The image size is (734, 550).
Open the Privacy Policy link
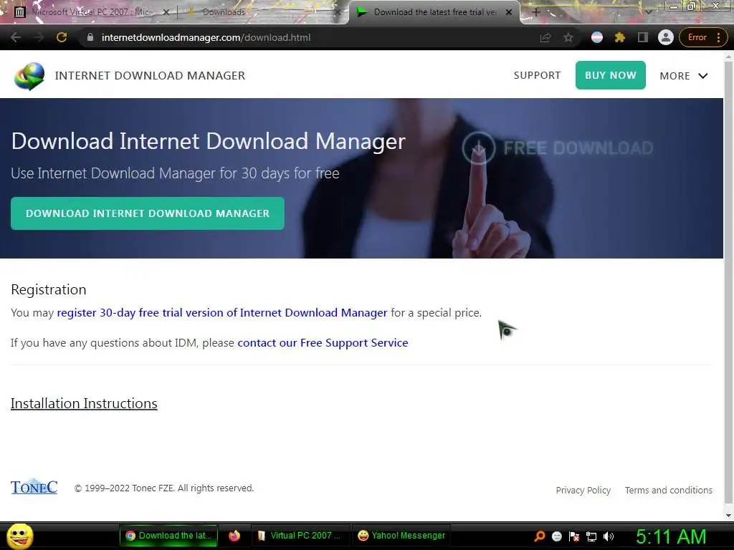pyautogui.click(x=583, y=490)
